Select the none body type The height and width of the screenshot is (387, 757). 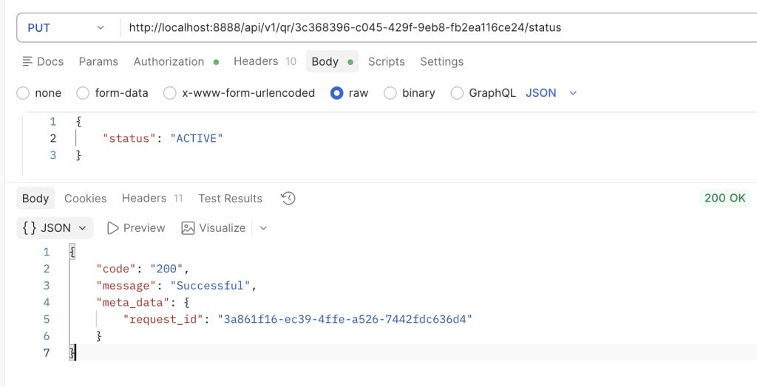click(39, 92)
